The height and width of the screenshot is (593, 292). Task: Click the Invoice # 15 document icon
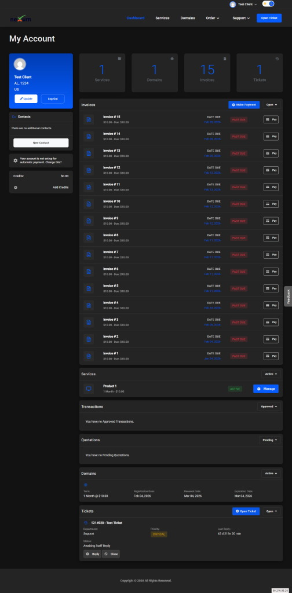coord(89,119)
